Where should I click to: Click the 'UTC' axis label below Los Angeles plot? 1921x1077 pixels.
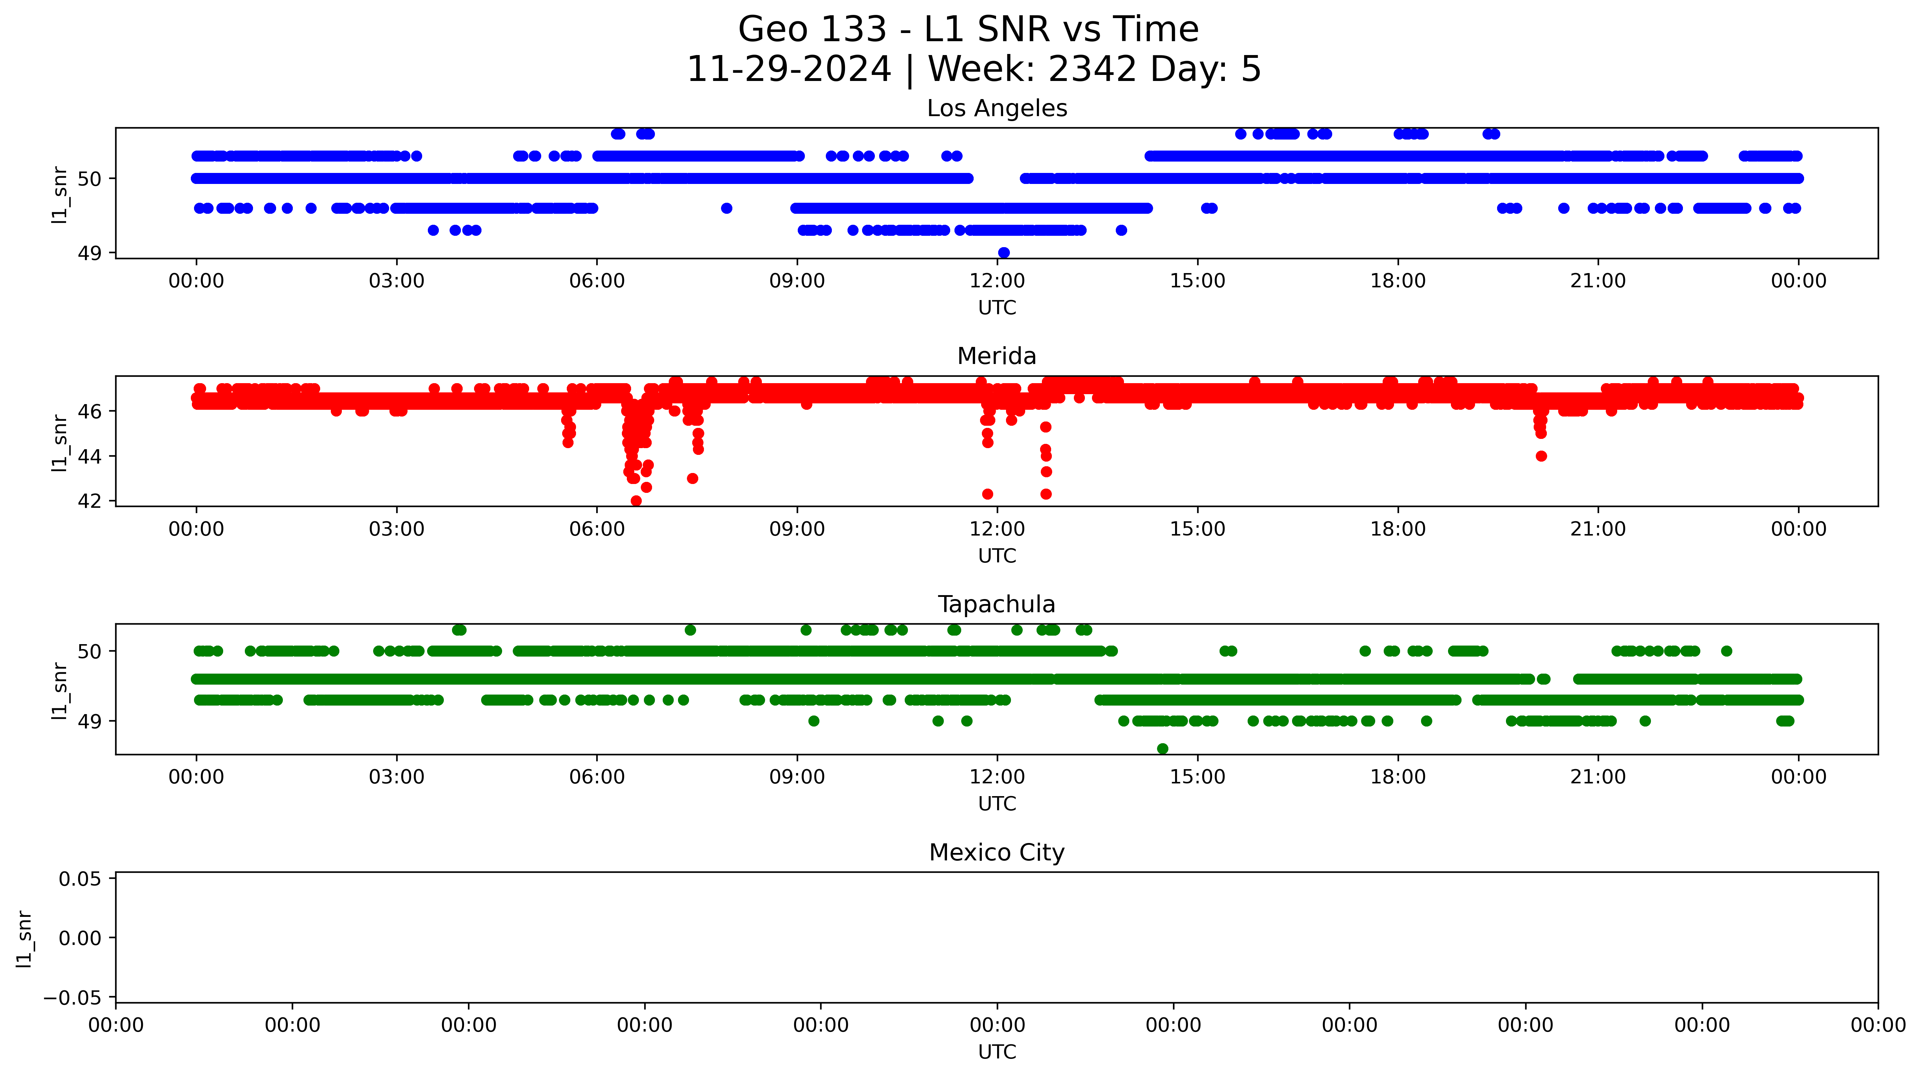(997, 308)
